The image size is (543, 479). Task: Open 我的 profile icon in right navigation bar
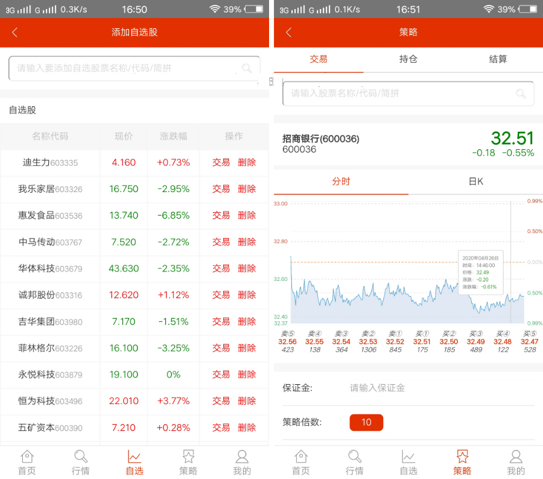(x=516, y=462)
